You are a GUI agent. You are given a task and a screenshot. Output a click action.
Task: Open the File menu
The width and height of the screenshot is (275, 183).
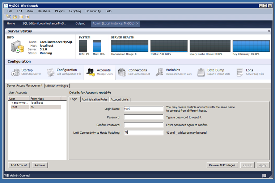pyautogui.click(x=10, y=11)
